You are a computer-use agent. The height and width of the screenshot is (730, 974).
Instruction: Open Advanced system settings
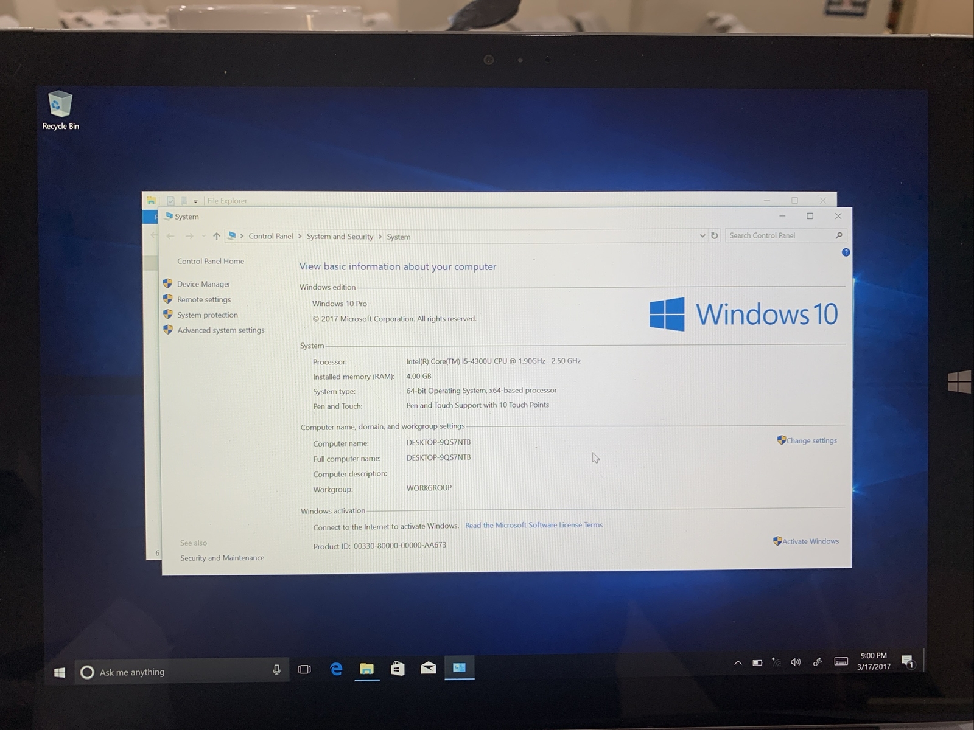(x=221, y=330)
